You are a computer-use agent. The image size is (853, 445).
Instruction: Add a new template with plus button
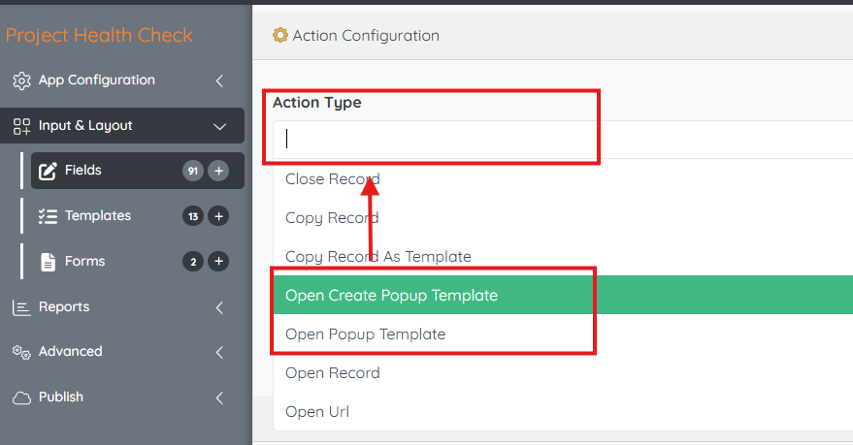tap(219, 216)
